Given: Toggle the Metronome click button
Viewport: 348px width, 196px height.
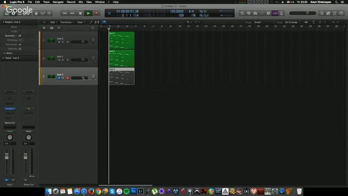Looking at the screenshot, I should (x=282, y=13).
